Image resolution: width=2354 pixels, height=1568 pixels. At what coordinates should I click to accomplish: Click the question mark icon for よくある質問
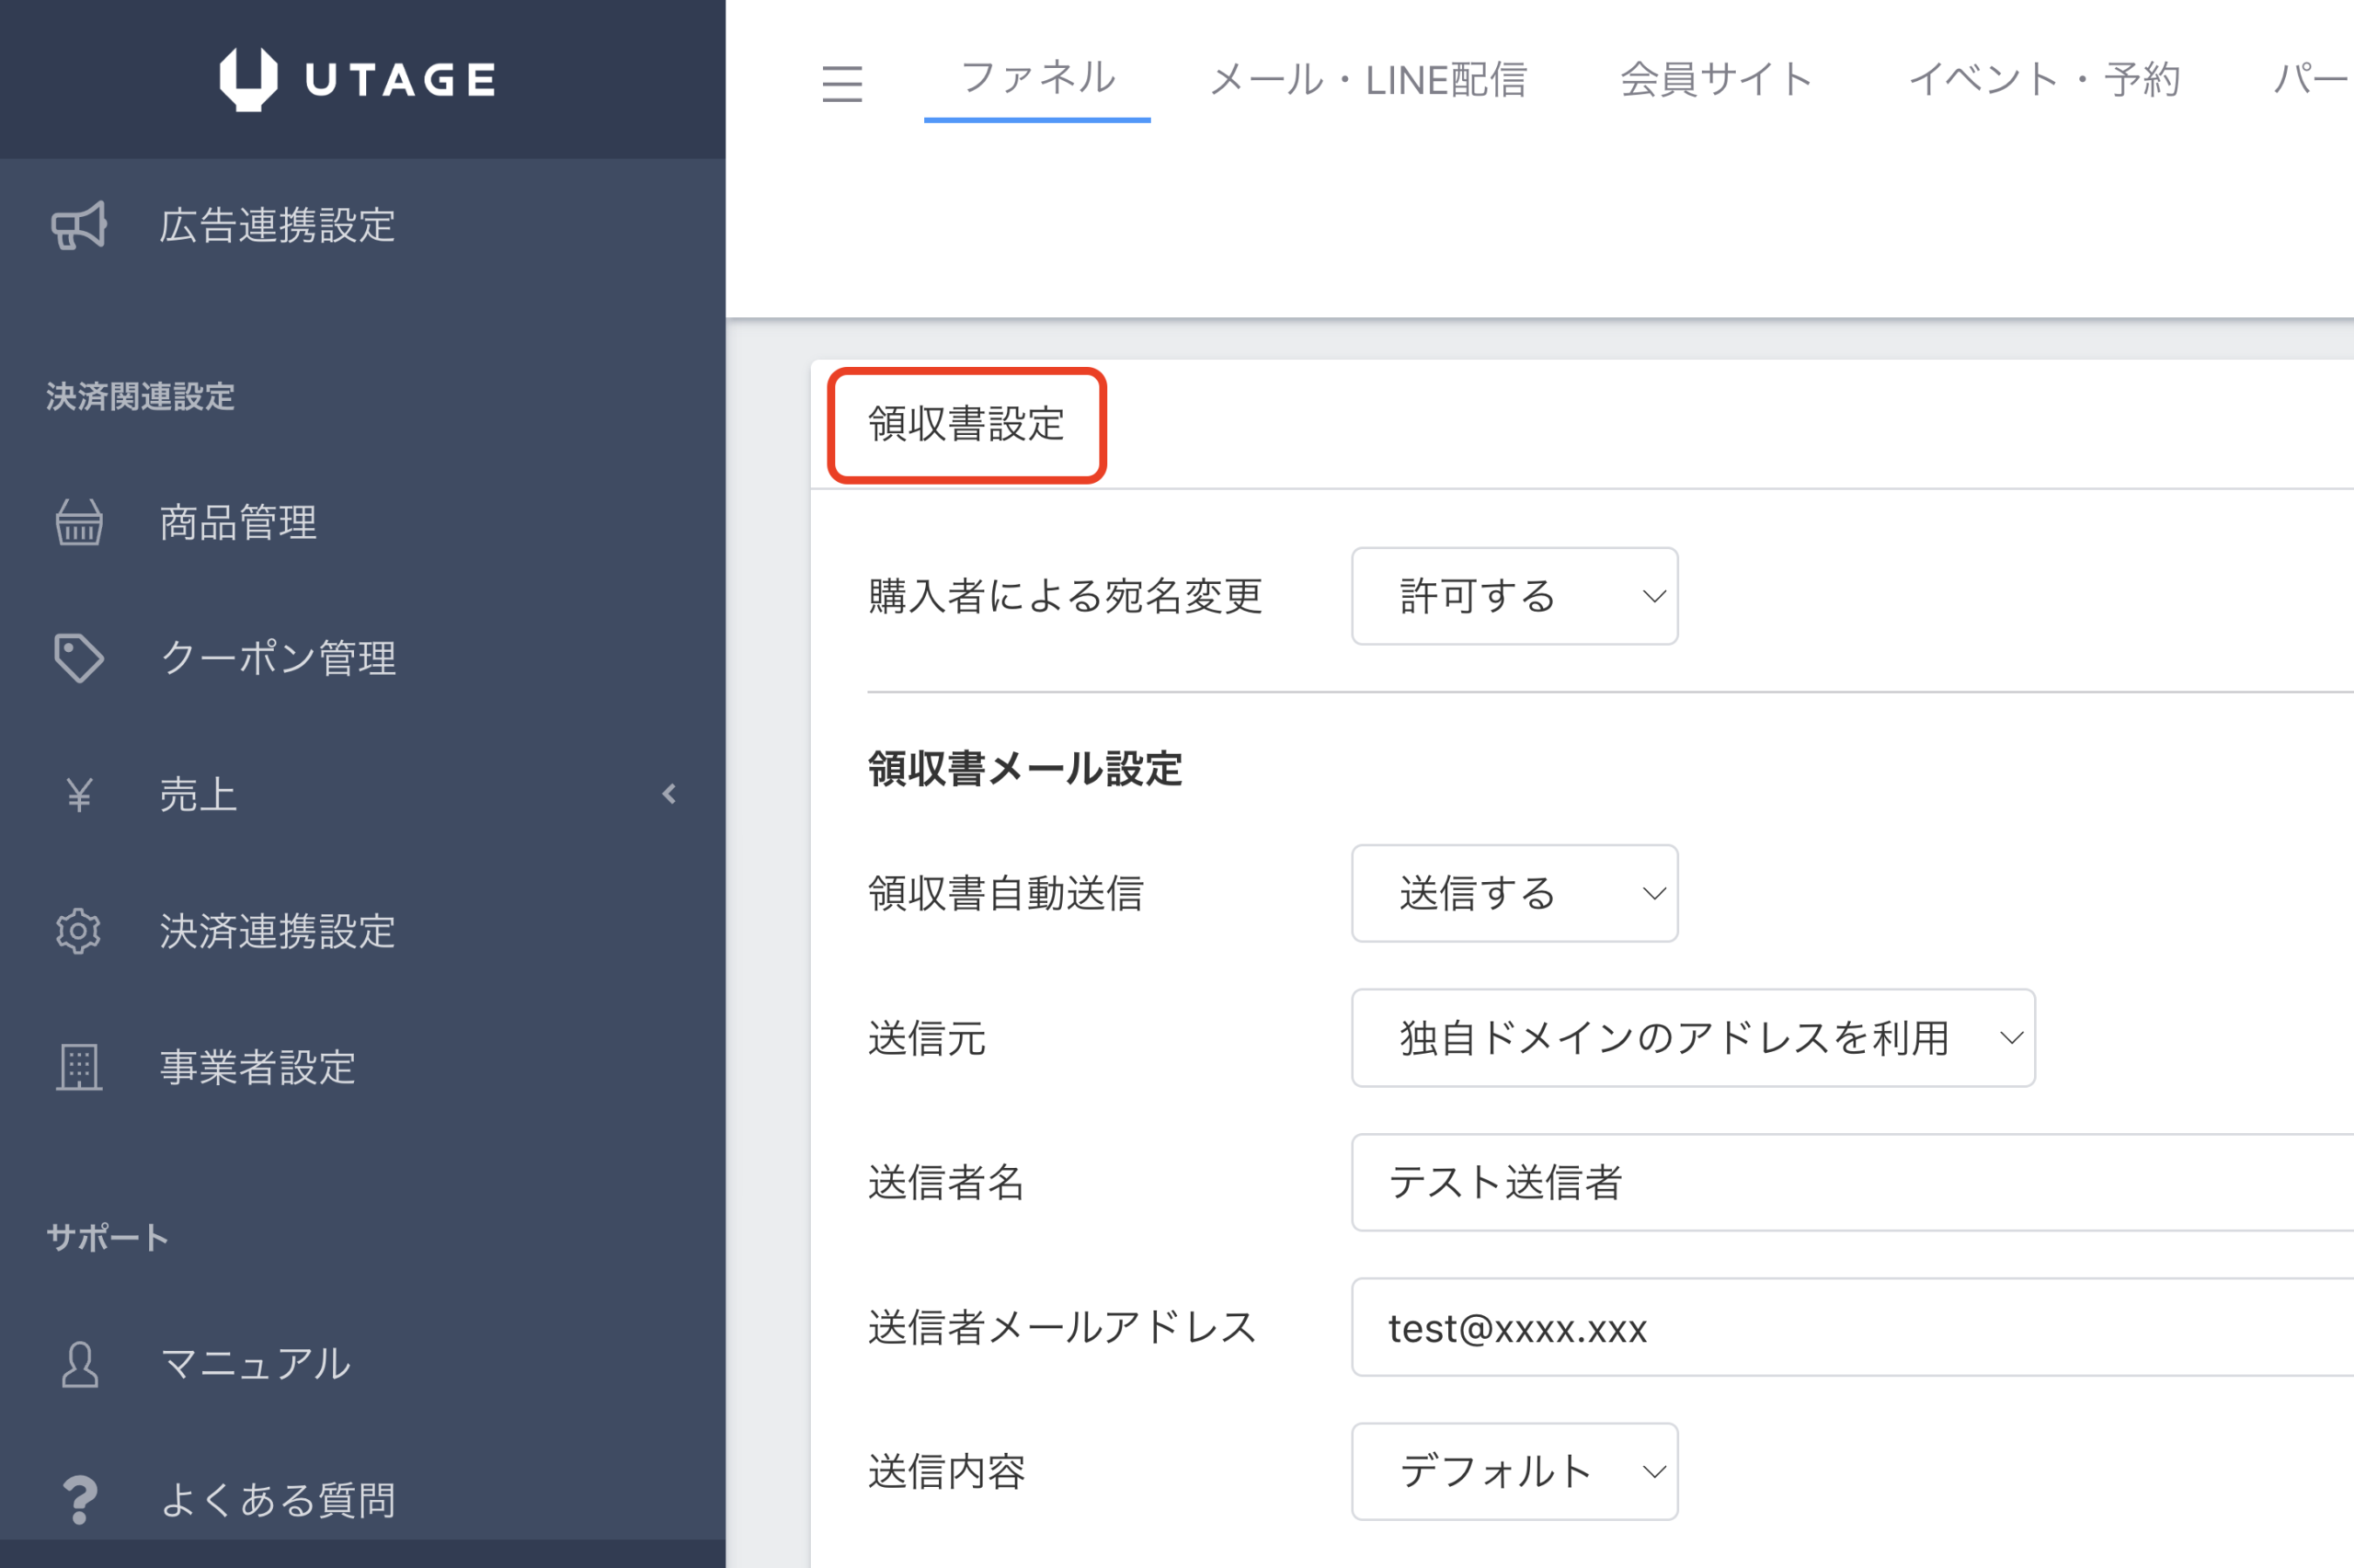coord(79,1500)
